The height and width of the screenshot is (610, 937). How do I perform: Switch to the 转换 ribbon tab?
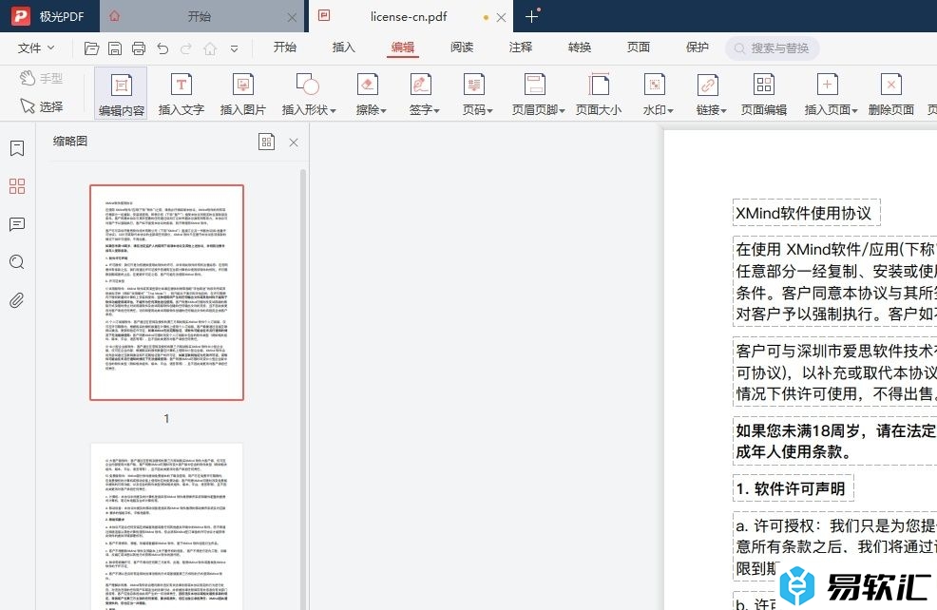coord(580,48)
